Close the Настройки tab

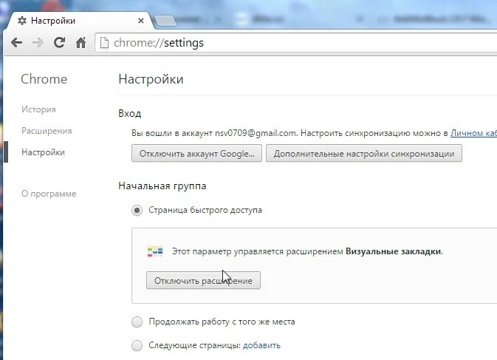(x=141, y=21)
